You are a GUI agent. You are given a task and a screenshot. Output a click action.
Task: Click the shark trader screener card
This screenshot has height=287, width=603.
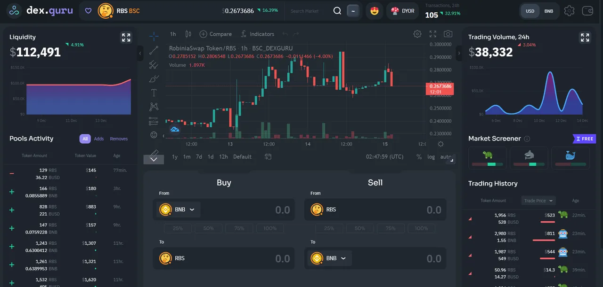click(529, 158)
